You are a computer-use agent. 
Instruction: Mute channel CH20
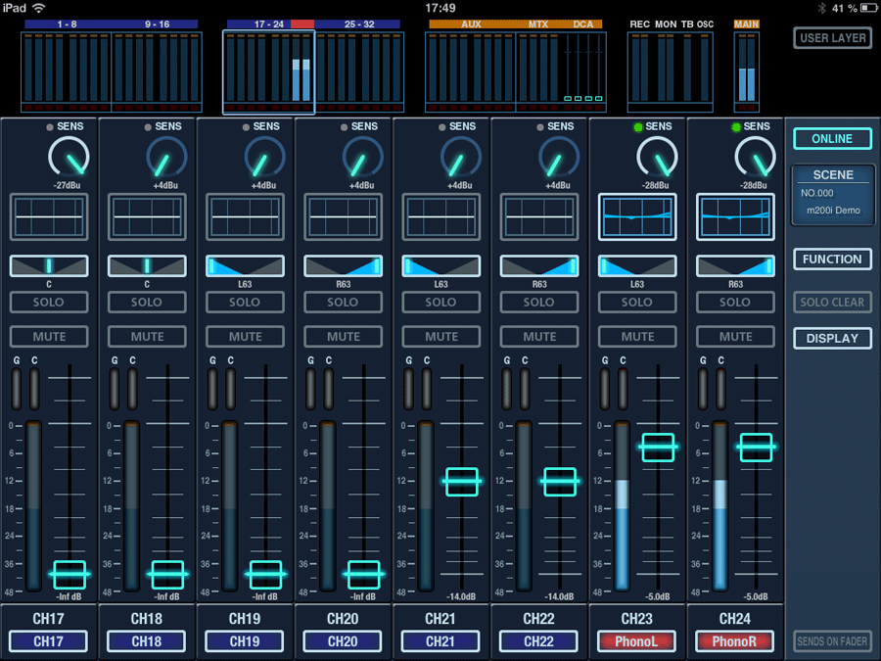[344, 337]
